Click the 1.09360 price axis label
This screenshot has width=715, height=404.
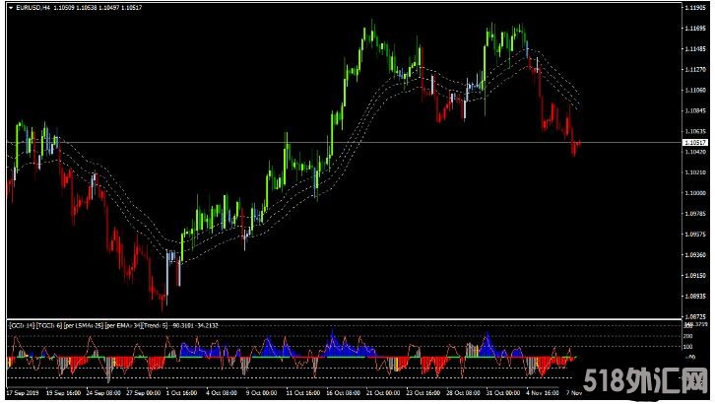[695, 254]
